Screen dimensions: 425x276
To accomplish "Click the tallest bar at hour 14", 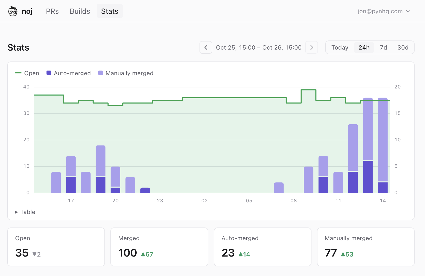I will (383, 145).
